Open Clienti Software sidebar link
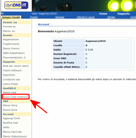Screen dimensions: 136x138 [12, 71]
